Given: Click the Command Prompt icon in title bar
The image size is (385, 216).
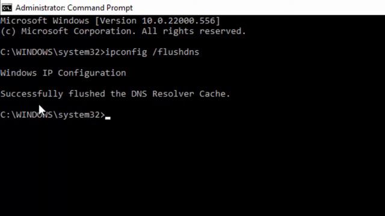Looking at the screenshot, I should pos(7,8).
